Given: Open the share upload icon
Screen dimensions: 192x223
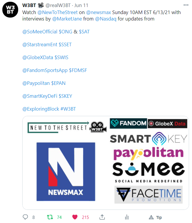Looking at the screenshot, I should point(102,217).
